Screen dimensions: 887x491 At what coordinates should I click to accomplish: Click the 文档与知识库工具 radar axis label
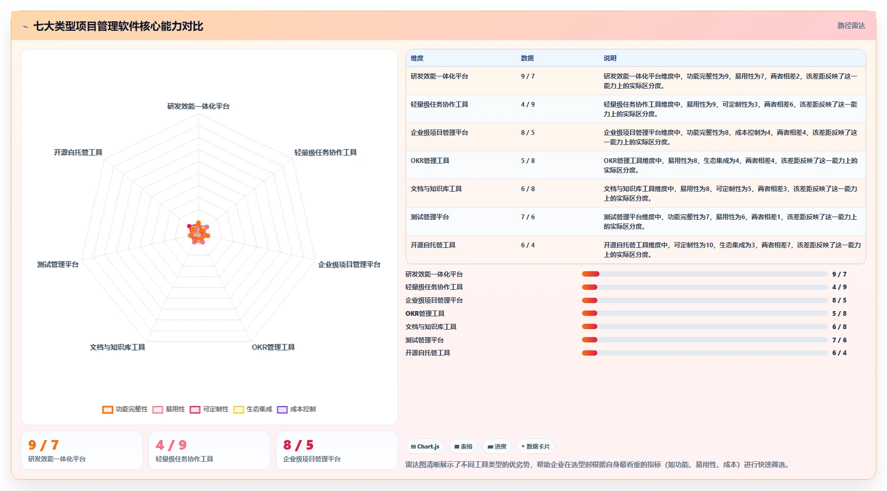[x=117, y=347]
